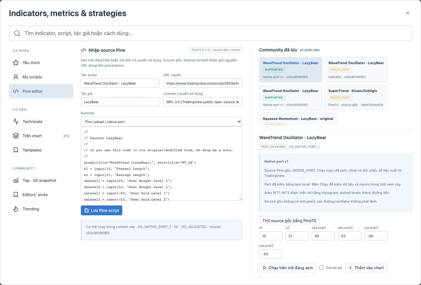The width and height of the screenshot is (421, 285).
Task: Select the SuperTrend · KivancOzbilgic saved version
Action: 356,98
